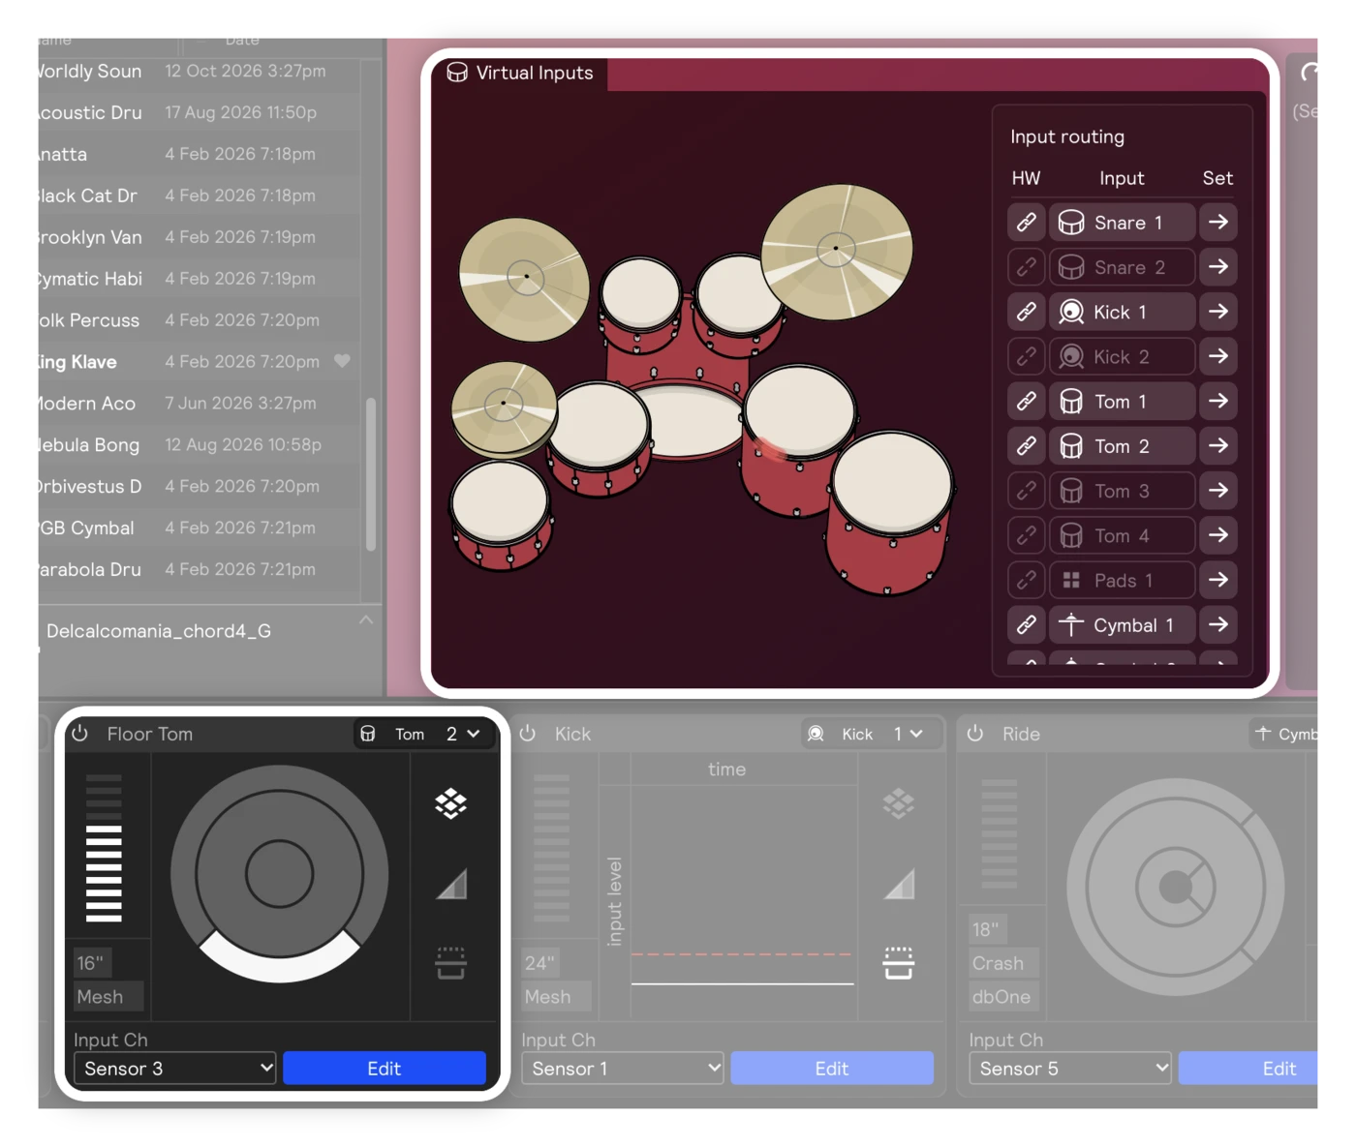Toggle power for the Kick pad
Image resolution: width=1356 pixels, height=1147 pixels.
point(528,734)
